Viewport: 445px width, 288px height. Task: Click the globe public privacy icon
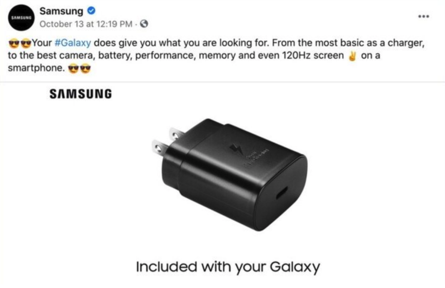pyautogui.click(x=144, y=24)
